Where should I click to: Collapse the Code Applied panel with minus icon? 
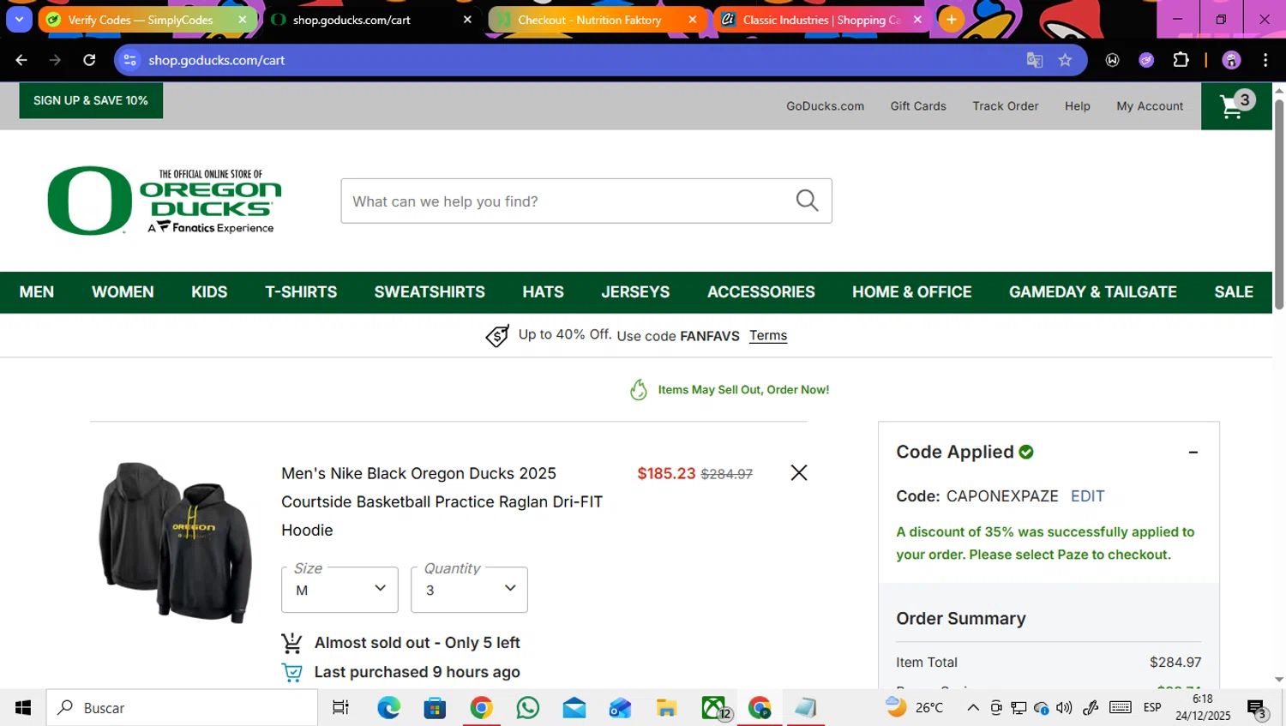[x=1193, y=452]
